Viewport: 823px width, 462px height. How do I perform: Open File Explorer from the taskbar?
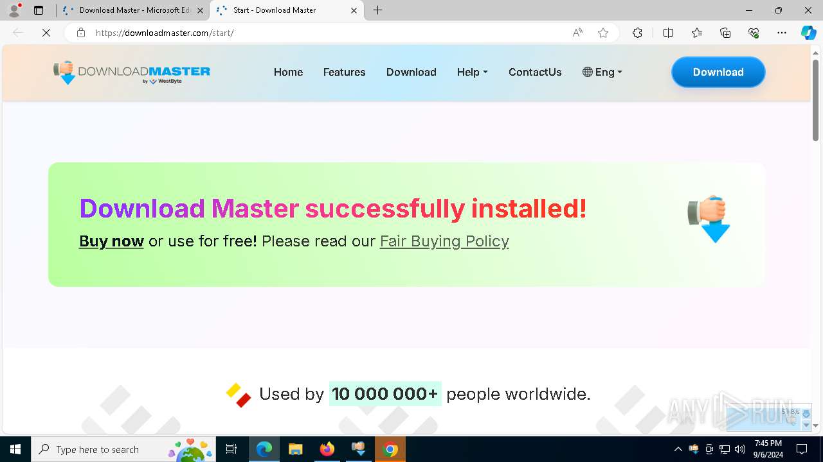click(x=295, y=449)
